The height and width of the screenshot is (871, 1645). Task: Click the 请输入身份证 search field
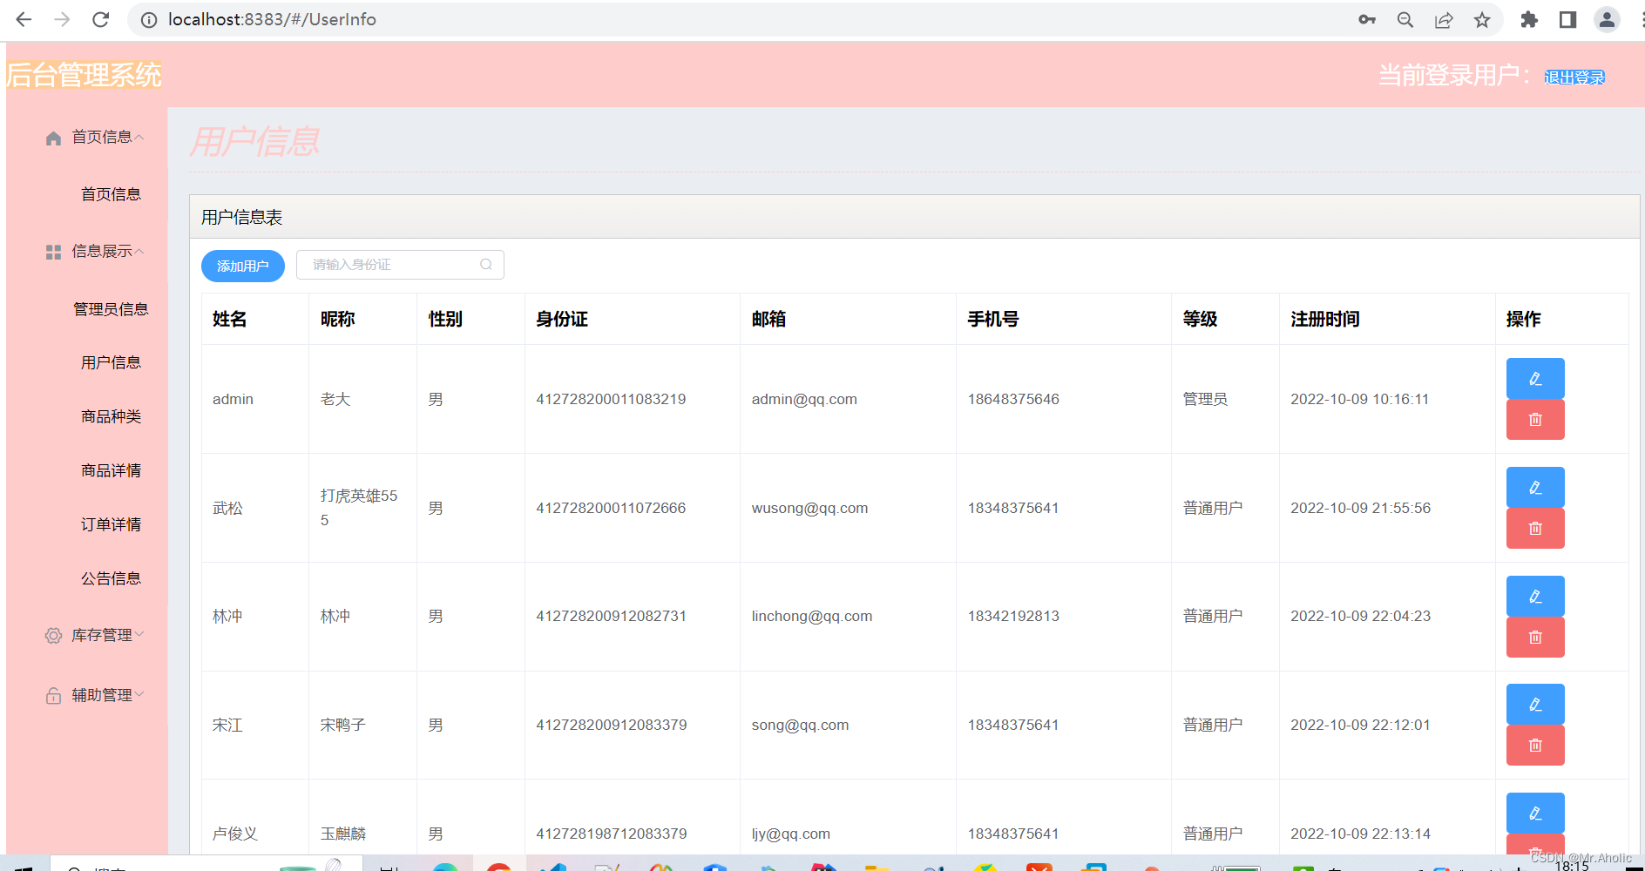coord(383,264)
